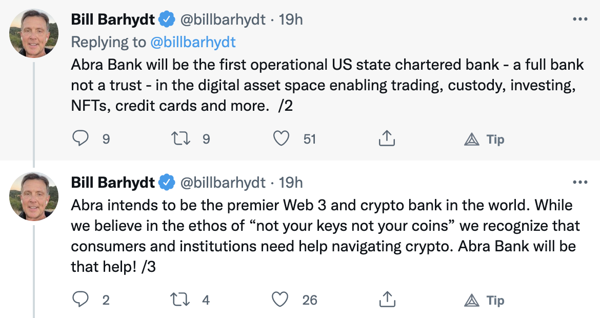Reply to the Abra Bank /2 tweet
This screenshot has height=318, width=600.
click(81, 139)
